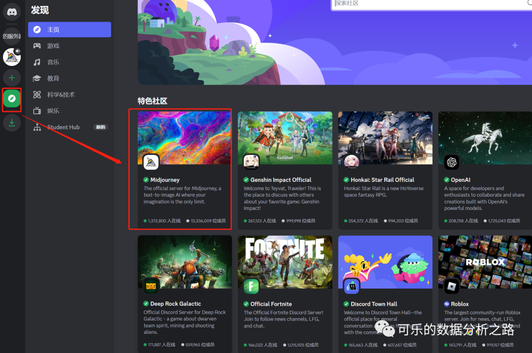Open Deep Rock Galactic banner image
Viewport: 532px width, 353px height.
pyautogui.click(x=185, y=262)
